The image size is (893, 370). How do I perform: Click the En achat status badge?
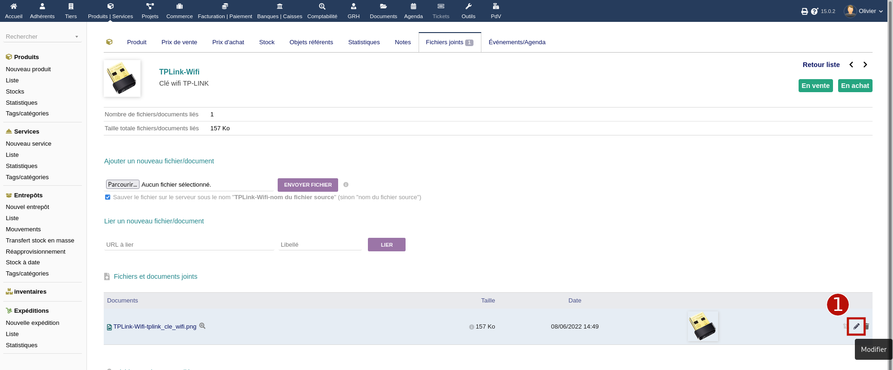tap(855, 86)
